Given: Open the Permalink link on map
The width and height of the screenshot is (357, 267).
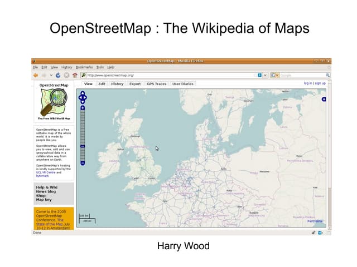Looking at the screenshot, I should click(x=315, y=221).
